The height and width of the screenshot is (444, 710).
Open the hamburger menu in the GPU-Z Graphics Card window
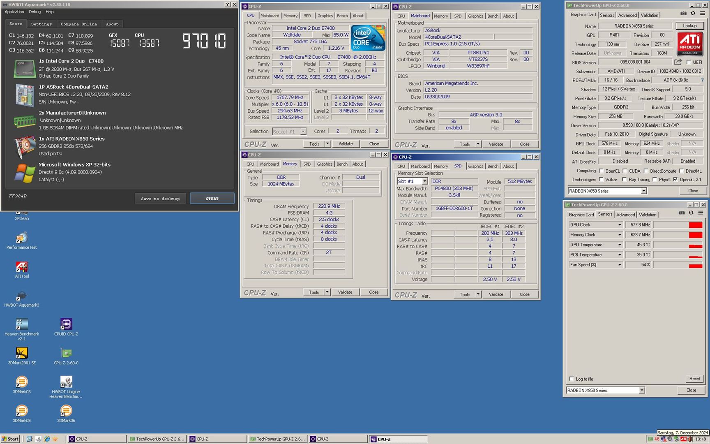702,14
